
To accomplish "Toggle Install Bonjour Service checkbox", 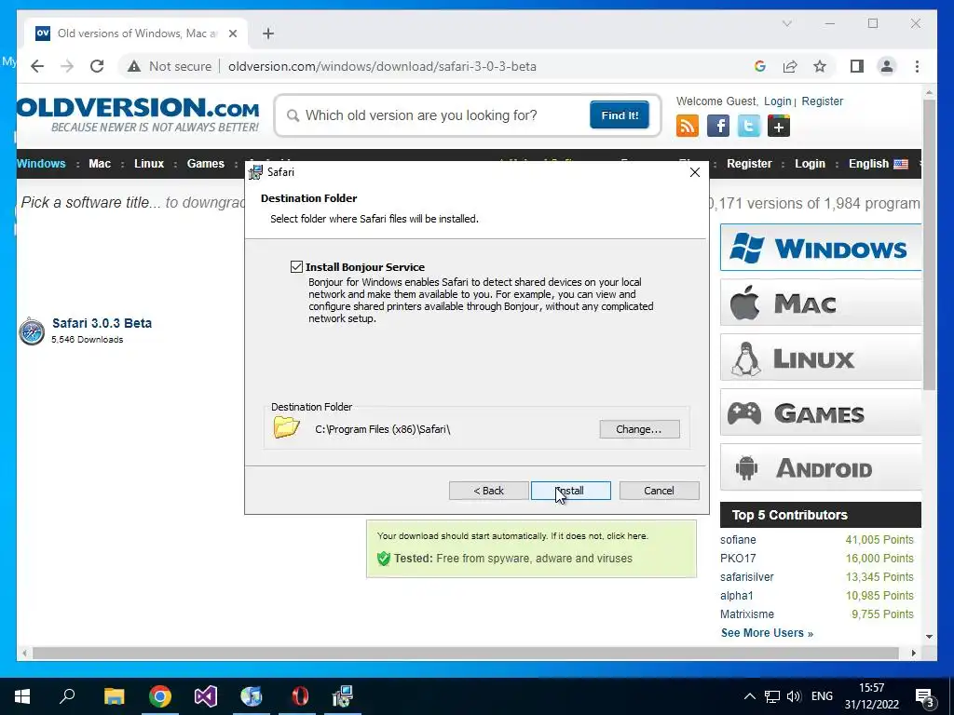I will 296,267.
